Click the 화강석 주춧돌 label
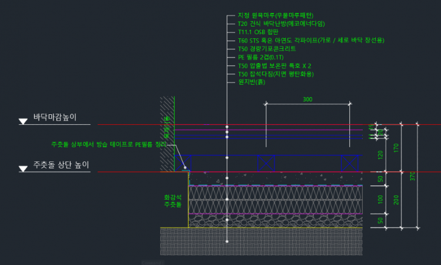 point(172,201)
